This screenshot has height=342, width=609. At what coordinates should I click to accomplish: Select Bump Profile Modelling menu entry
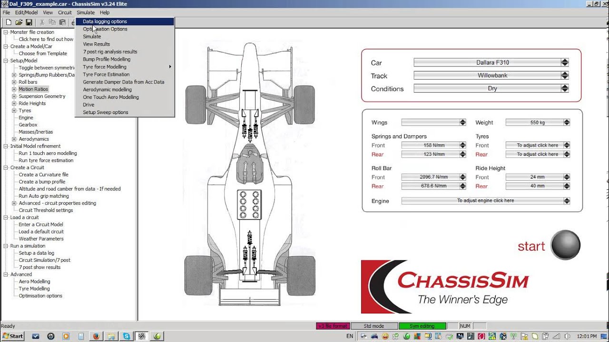point(125,59)
